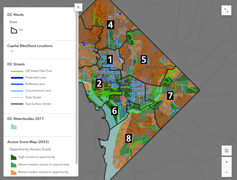Viewport: 237px width, 180px height.
Task: Click the Capital BikeShare red dot symbol
Action: pos(12,51)
